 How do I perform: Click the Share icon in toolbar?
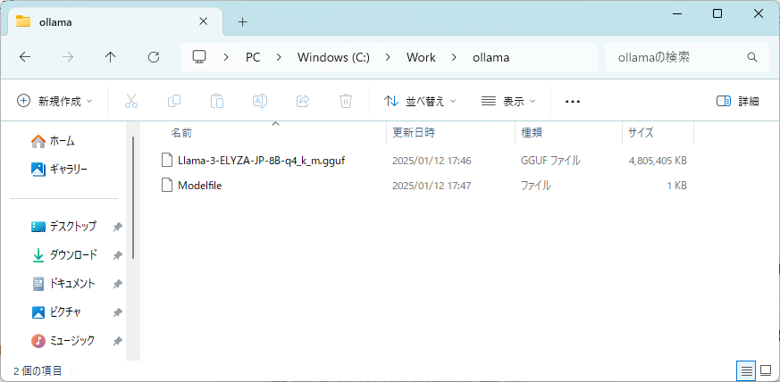tap(303, 101)
